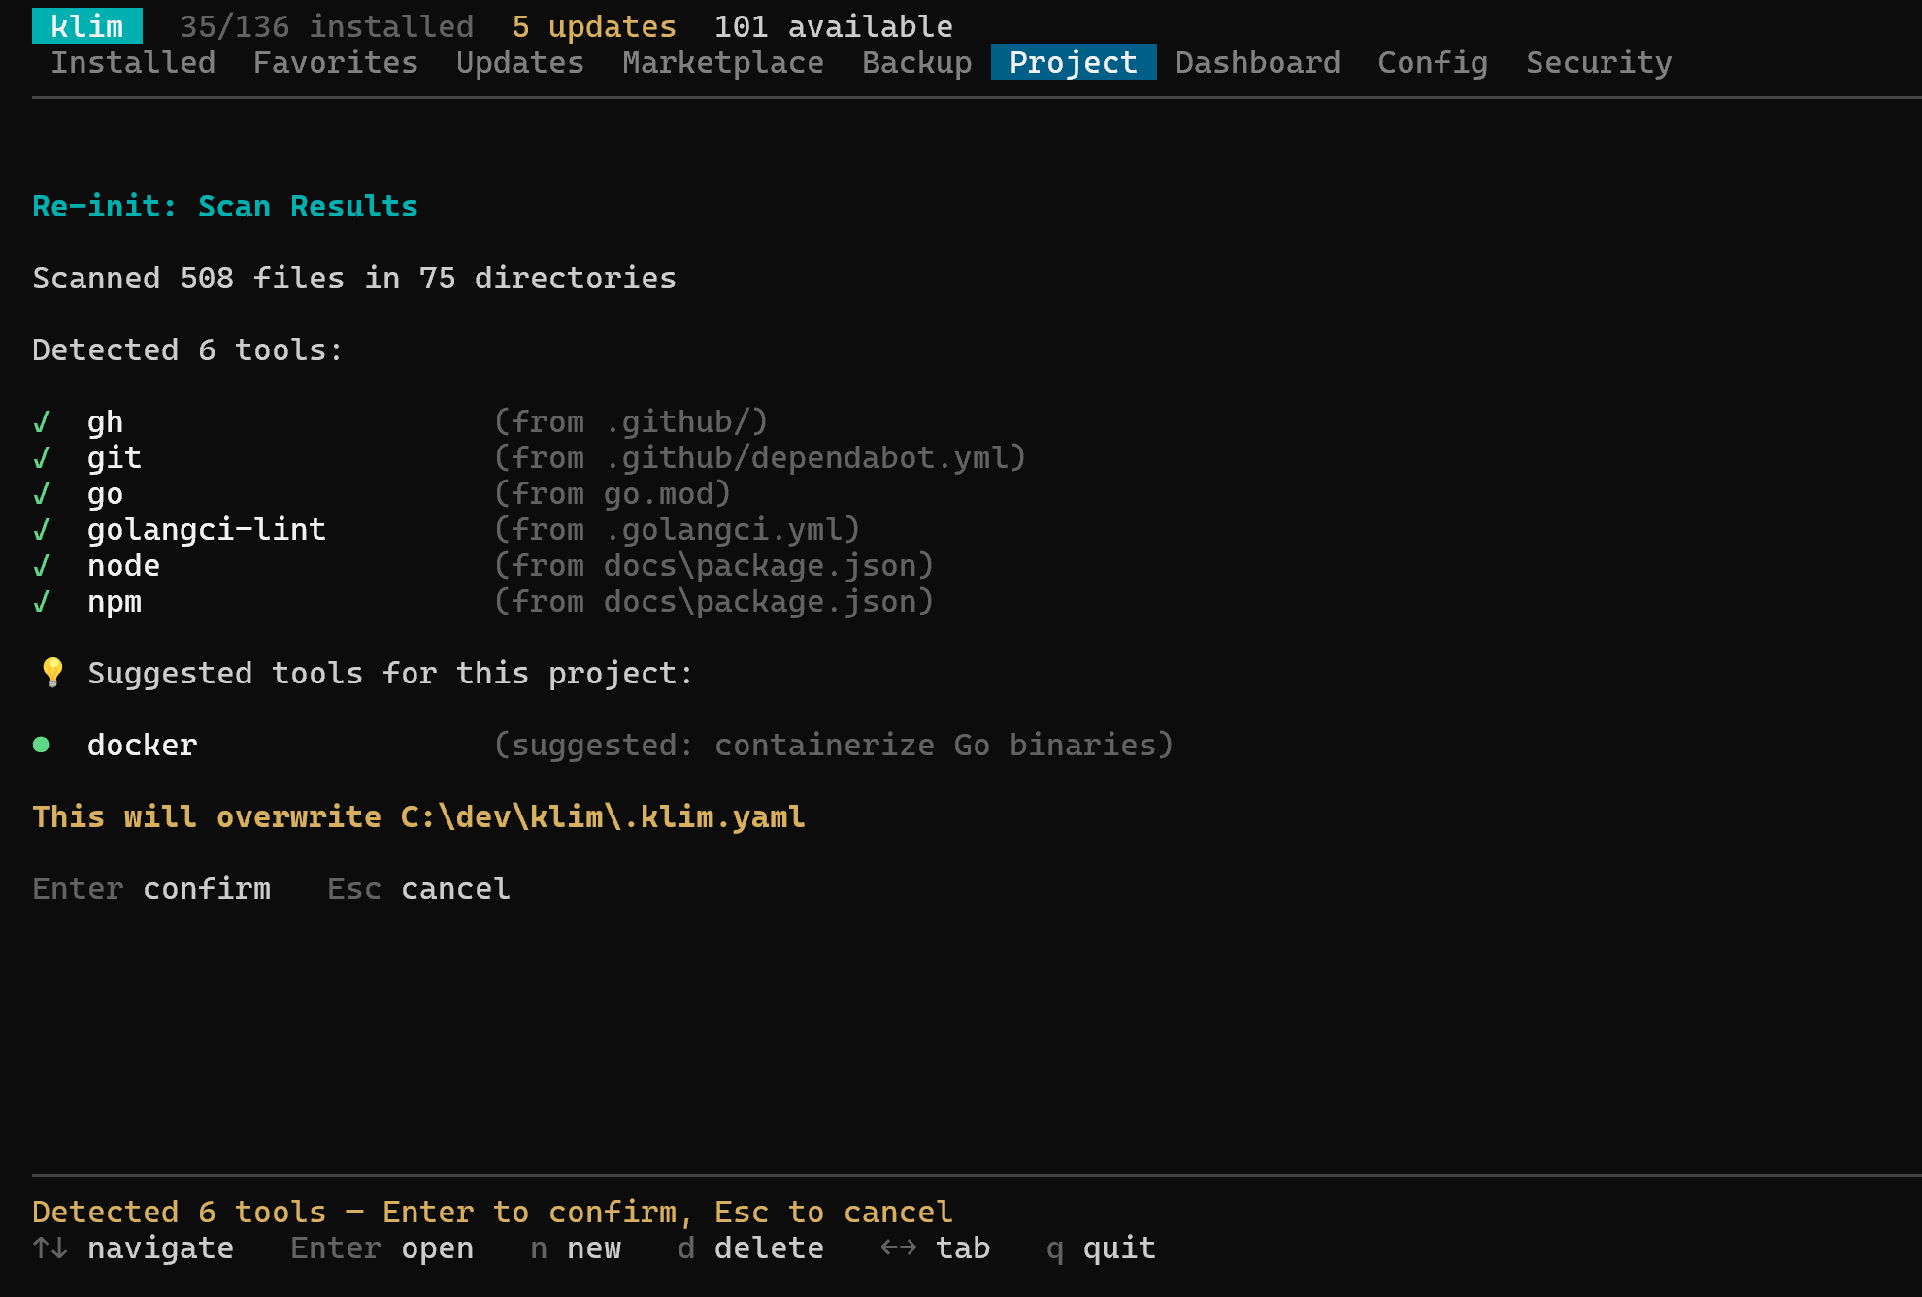Viewport: 1922px width, 1297px height.
Task: Click the npm row green checkmark
Action: (x=42, y=602)
